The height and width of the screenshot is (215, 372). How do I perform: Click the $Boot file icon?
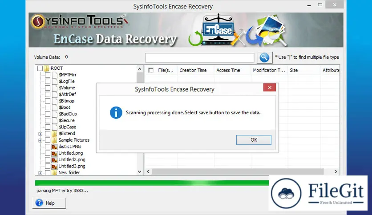click(x=55, y=107)
